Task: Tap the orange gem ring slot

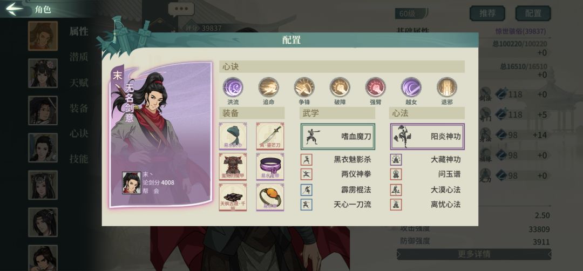Action: (270, 197)
